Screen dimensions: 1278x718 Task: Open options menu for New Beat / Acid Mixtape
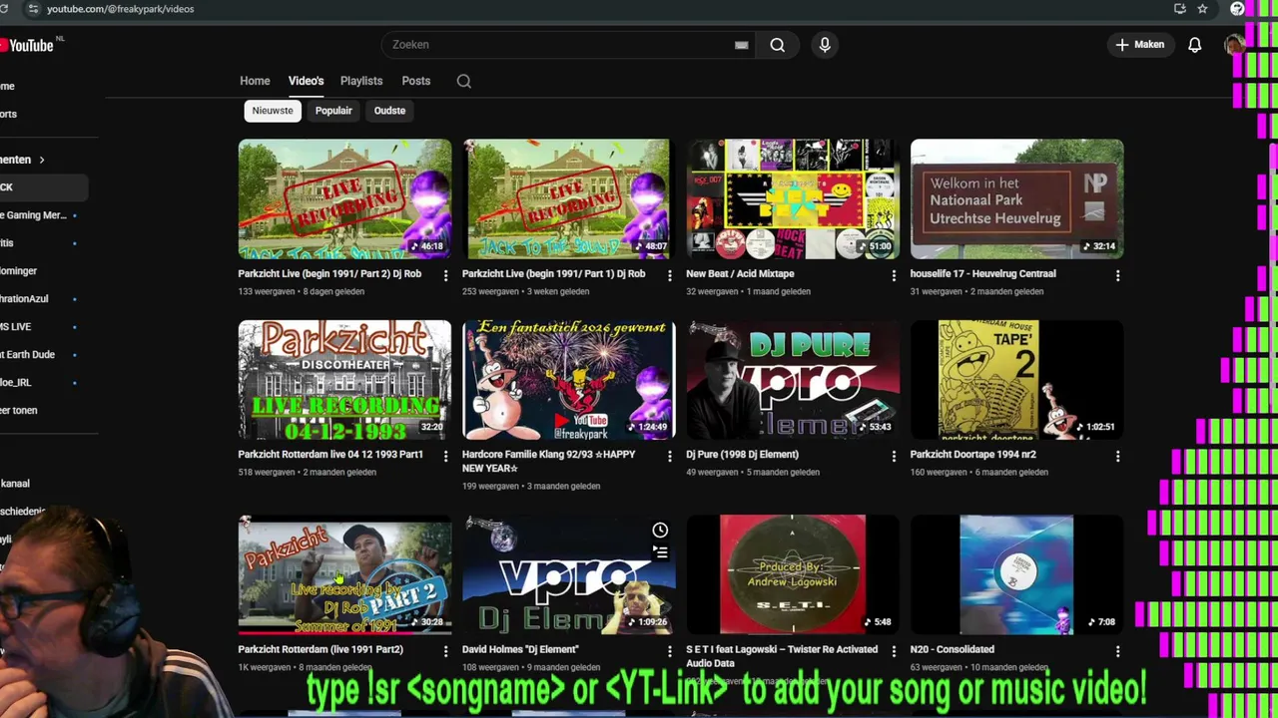pyautogui.click(x=894, y=275)
